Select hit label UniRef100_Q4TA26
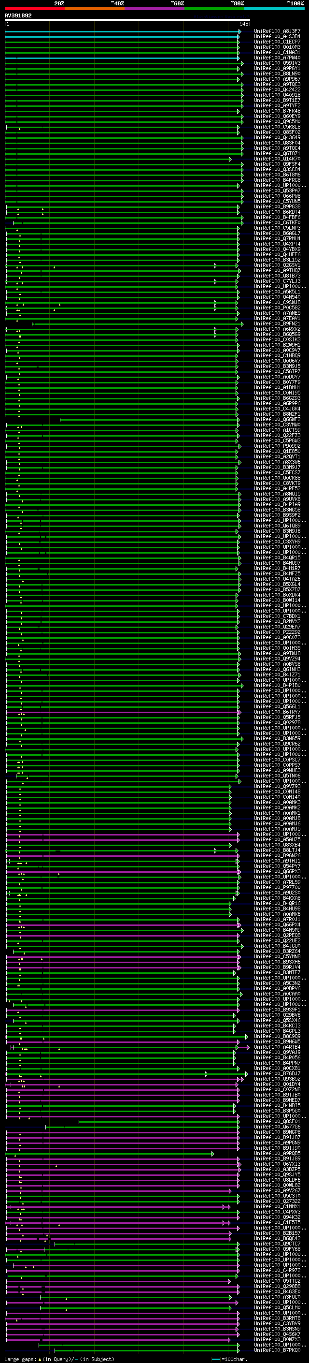This screenshot has height=1363, width=309. coord(277,579)
